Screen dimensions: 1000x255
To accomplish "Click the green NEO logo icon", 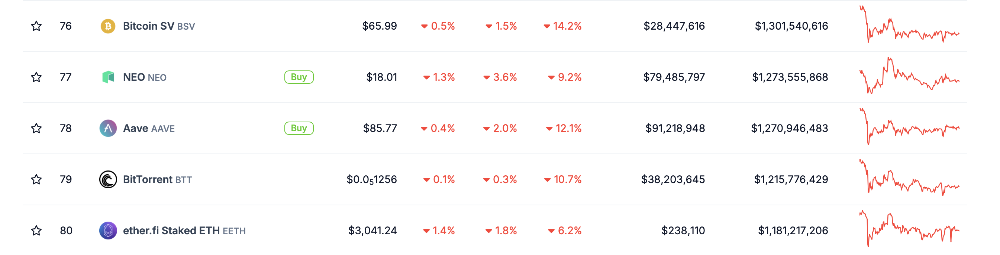I will pos(108,77).
